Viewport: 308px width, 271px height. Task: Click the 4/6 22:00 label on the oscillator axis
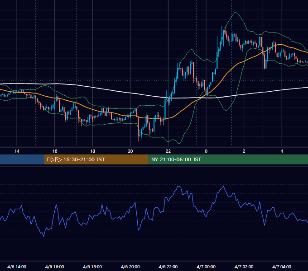[x=168, y=266]
